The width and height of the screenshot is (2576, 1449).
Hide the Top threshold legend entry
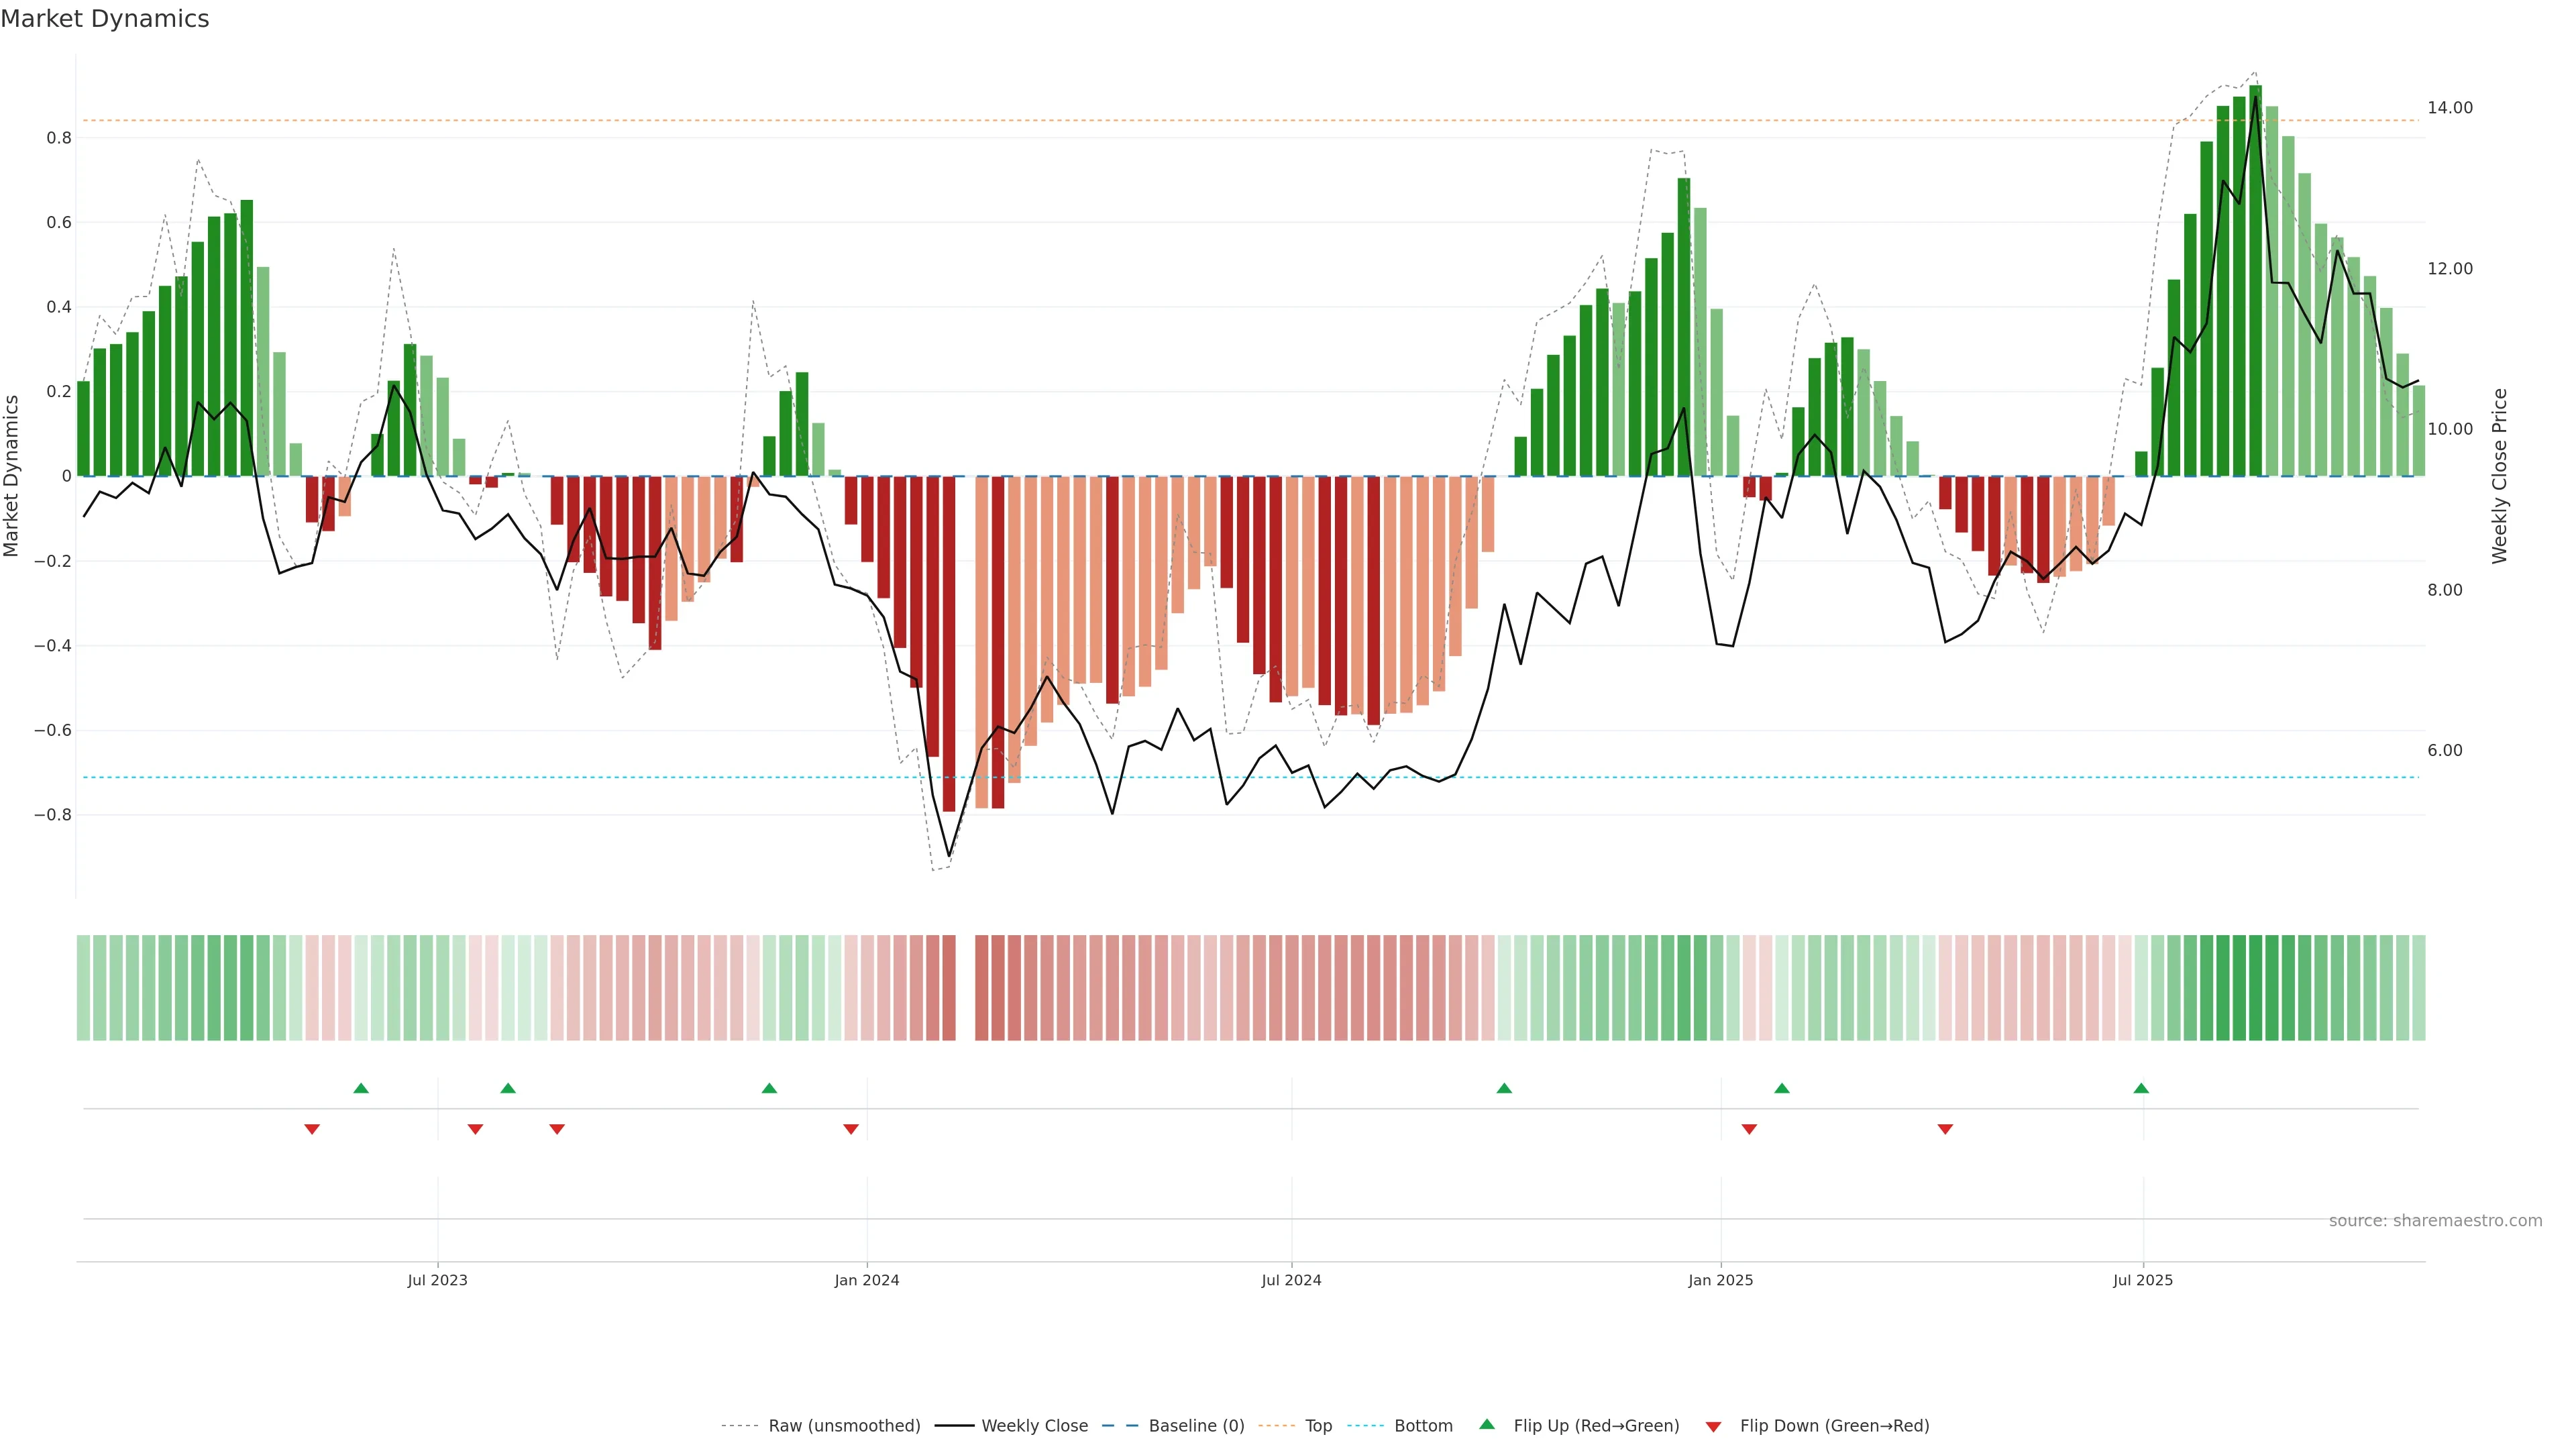click(1318, 1426)
